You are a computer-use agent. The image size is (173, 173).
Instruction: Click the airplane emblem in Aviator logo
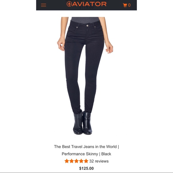tap(69, 4)
